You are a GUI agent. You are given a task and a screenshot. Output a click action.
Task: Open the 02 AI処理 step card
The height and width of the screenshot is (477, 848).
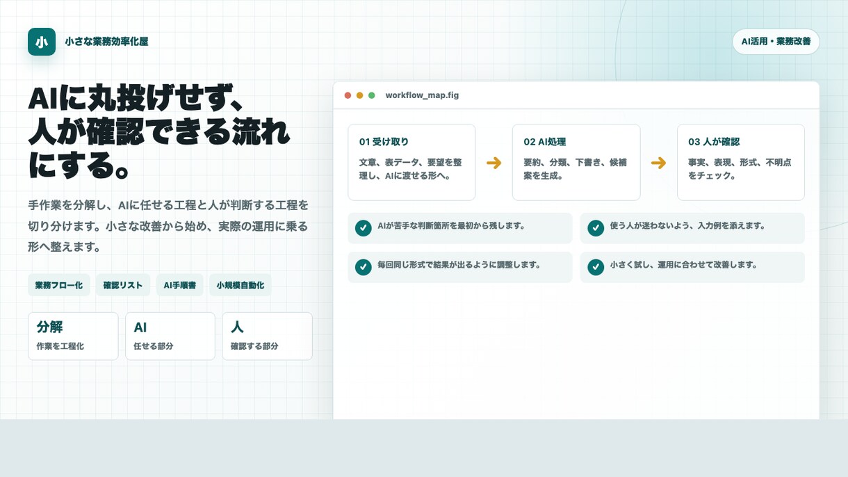tap(576, 162)
